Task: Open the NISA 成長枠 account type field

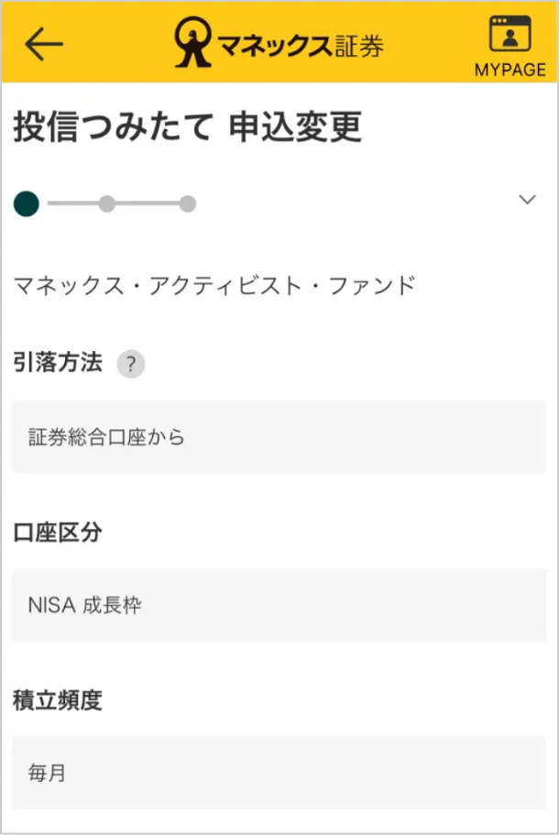Action: pos(279,605)
